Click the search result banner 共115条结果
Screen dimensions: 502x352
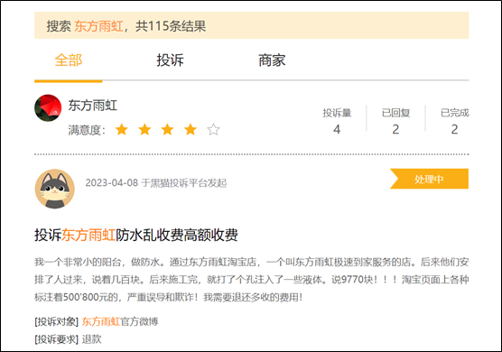point(252,25)
